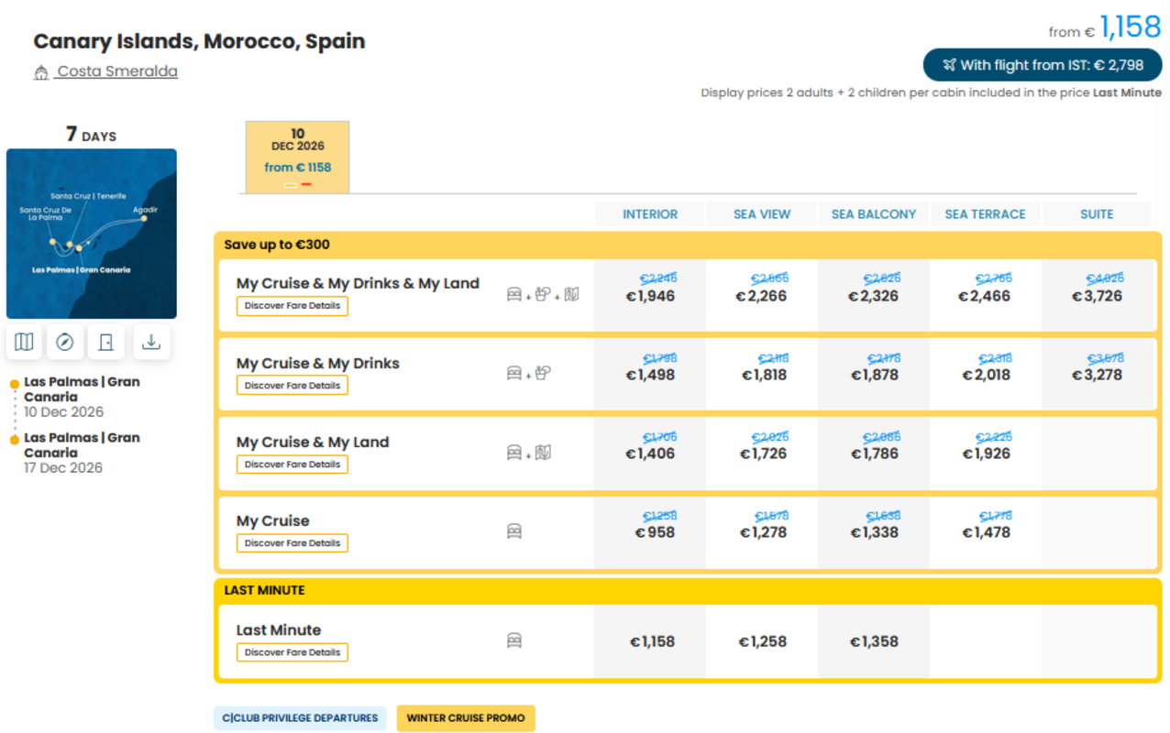Click the airplane icon in the flight button

(949, 65)
